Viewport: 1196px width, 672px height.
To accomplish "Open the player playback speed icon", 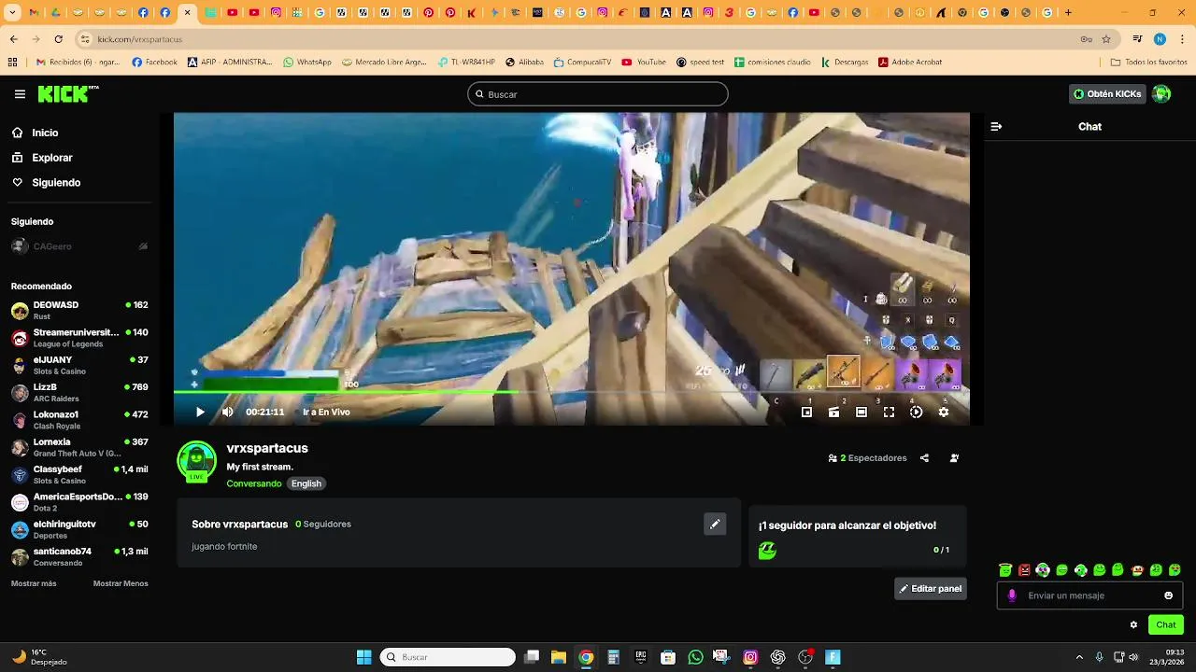I will click(x=916, y=412).
